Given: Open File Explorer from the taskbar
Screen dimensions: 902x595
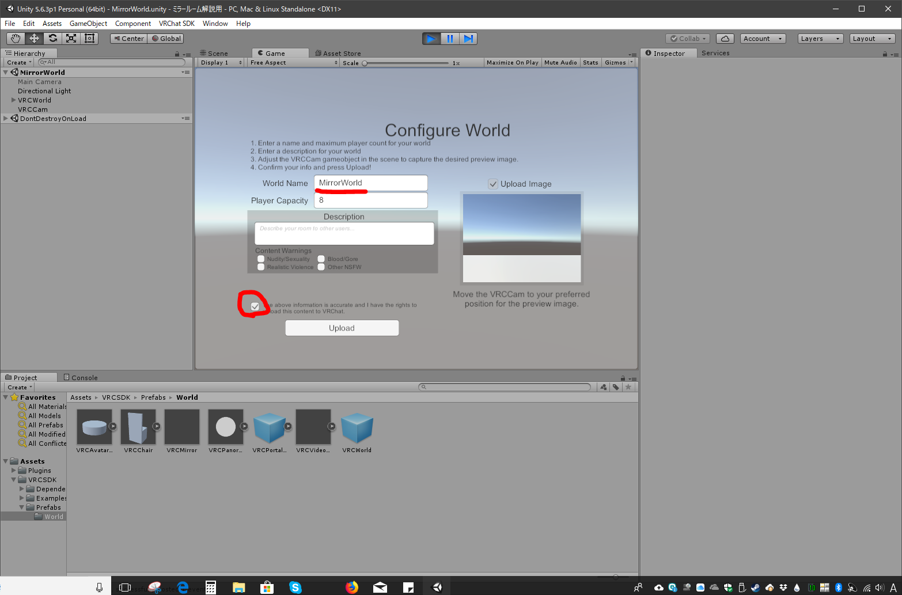Looking at the screenshot, I should [239, 587].
